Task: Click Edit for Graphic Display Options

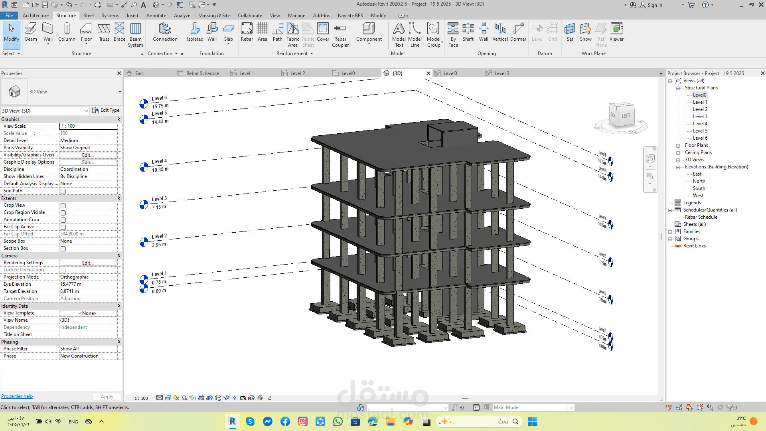Action: pyautogui.click(x=88, y=162)
